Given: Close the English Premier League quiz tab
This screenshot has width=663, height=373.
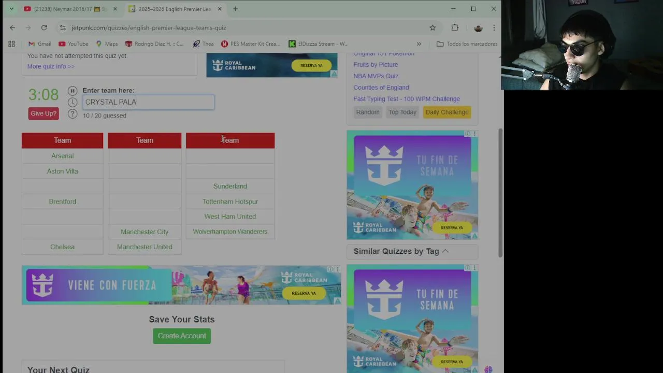Looking at the screenshot, I should 220,9.
